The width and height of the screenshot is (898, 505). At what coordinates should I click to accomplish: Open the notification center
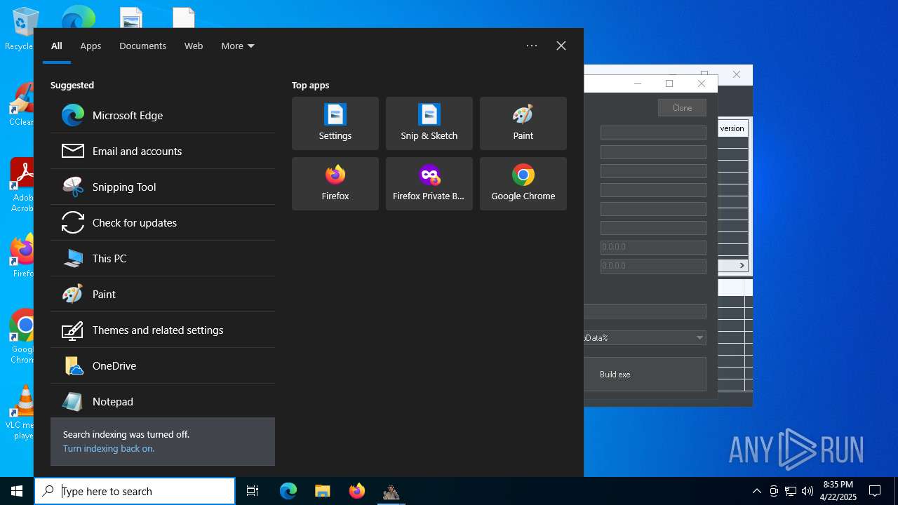point(875,491)
